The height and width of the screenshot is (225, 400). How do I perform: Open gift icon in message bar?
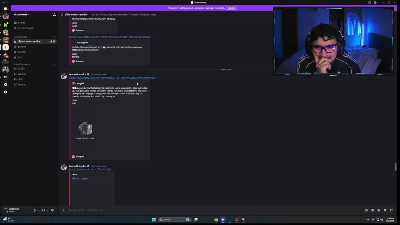[366, 210]
